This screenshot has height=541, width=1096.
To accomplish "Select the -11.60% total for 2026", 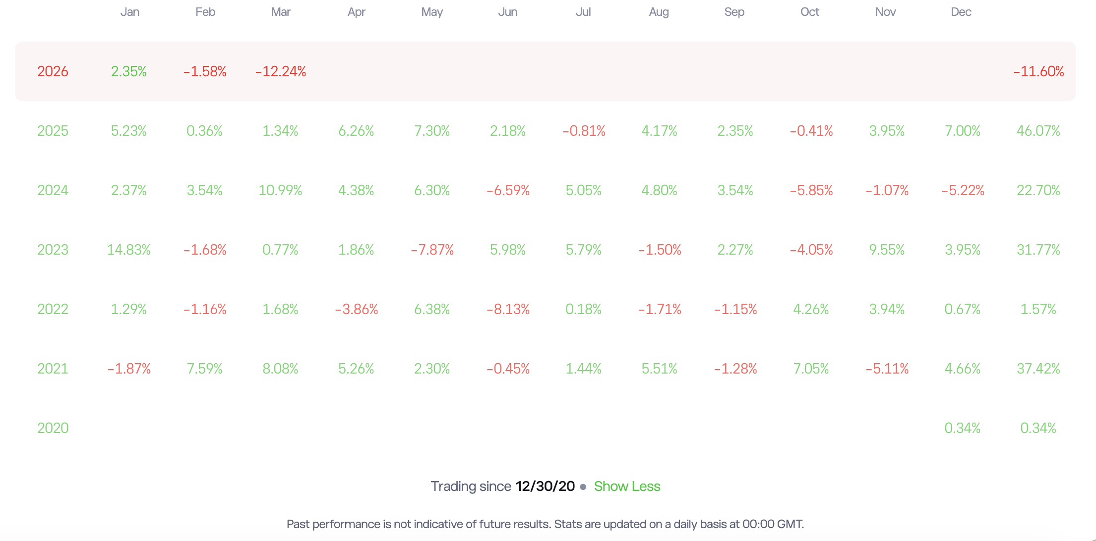I will point(1038,71).
